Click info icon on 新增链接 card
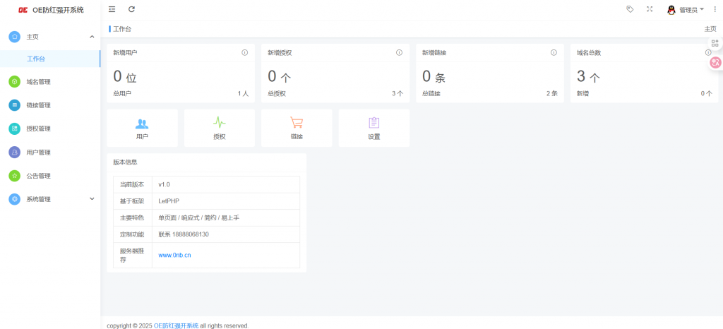 [x=554, y=52]
